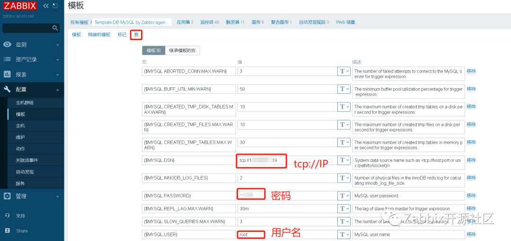
Task: Open type dropdown for MYSQL.USER macro
Action: pyautogui.click(x=344, y=234)
